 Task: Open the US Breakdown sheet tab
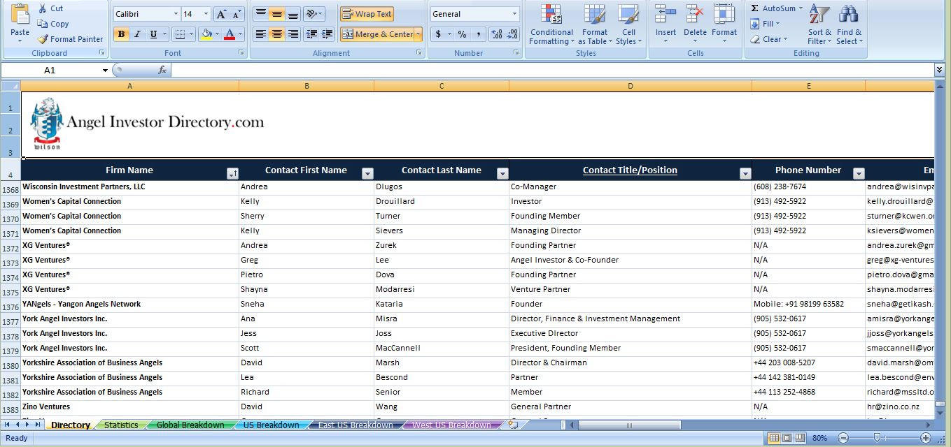click(x=271, y=425)
